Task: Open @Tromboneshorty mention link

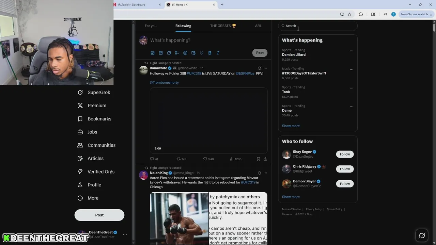Action: pyautogui.click(x=164, y=83)
